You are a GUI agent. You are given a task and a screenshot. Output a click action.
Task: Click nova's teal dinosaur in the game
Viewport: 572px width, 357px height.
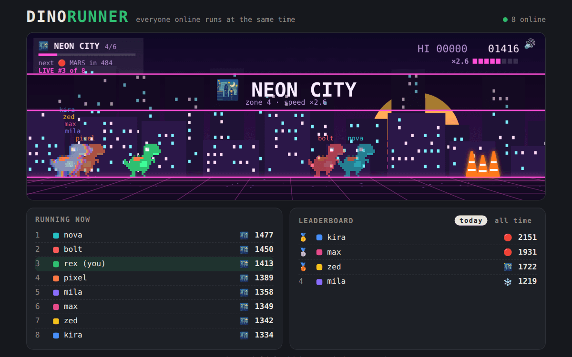(357, 160)
